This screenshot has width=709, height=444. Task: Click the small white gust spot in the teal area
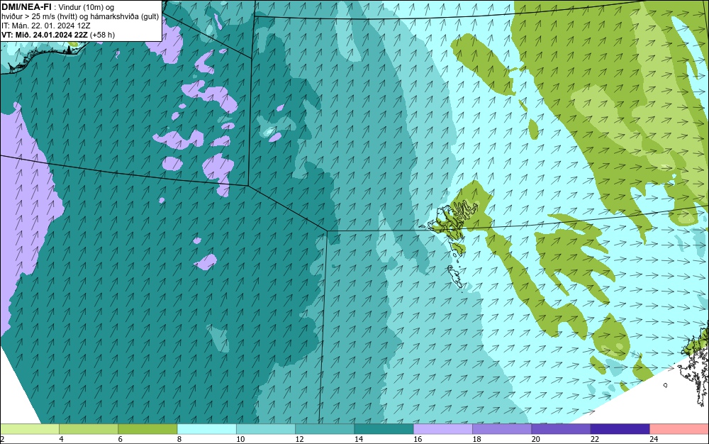(x=269, y=132)
